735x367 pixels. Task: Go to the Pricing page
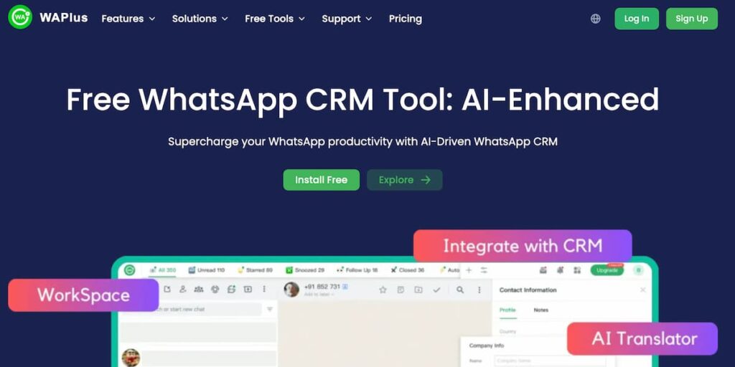[406, 19]
